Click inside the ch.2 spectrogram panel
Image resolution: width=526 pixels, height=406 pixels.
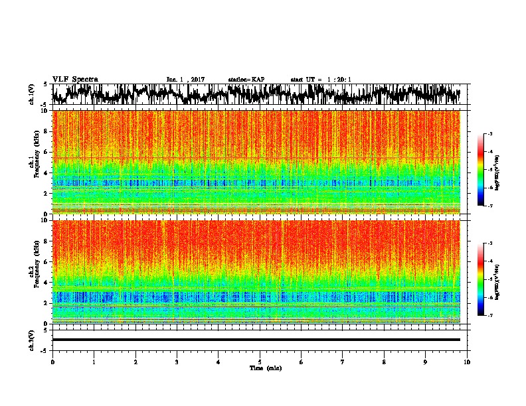(x=256, y=272)
